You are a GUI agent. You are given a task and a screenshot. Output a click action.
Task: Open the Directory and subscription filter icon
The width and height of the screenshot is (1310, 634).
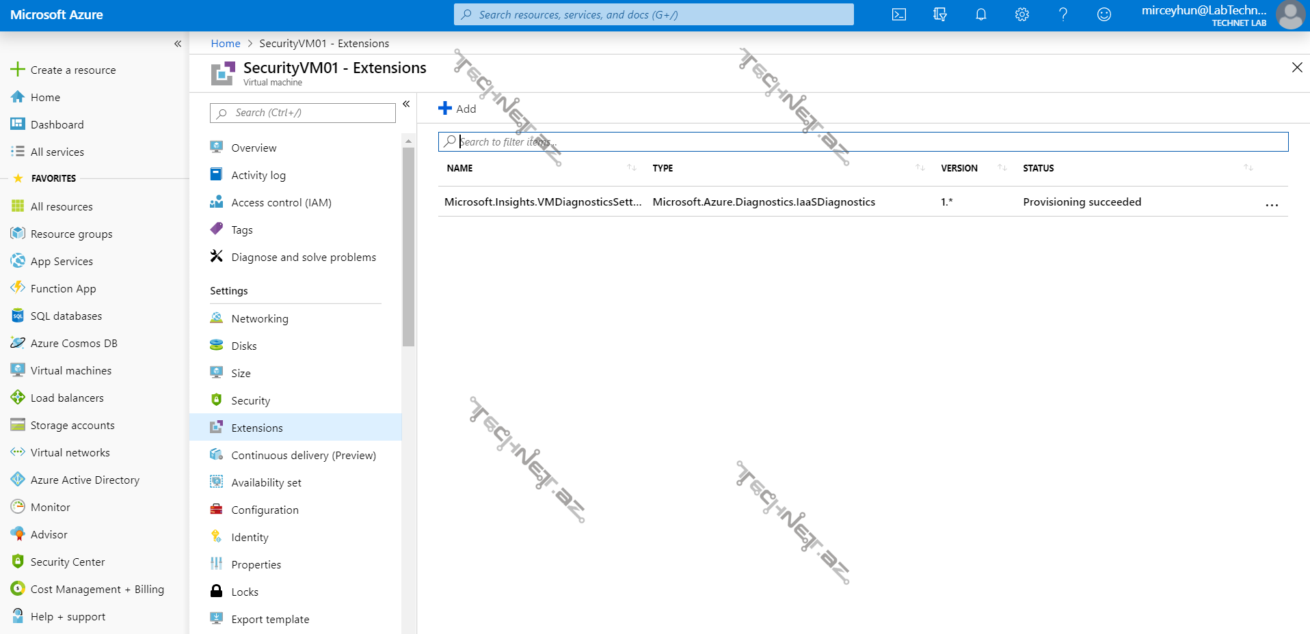(x=940, y=14)
